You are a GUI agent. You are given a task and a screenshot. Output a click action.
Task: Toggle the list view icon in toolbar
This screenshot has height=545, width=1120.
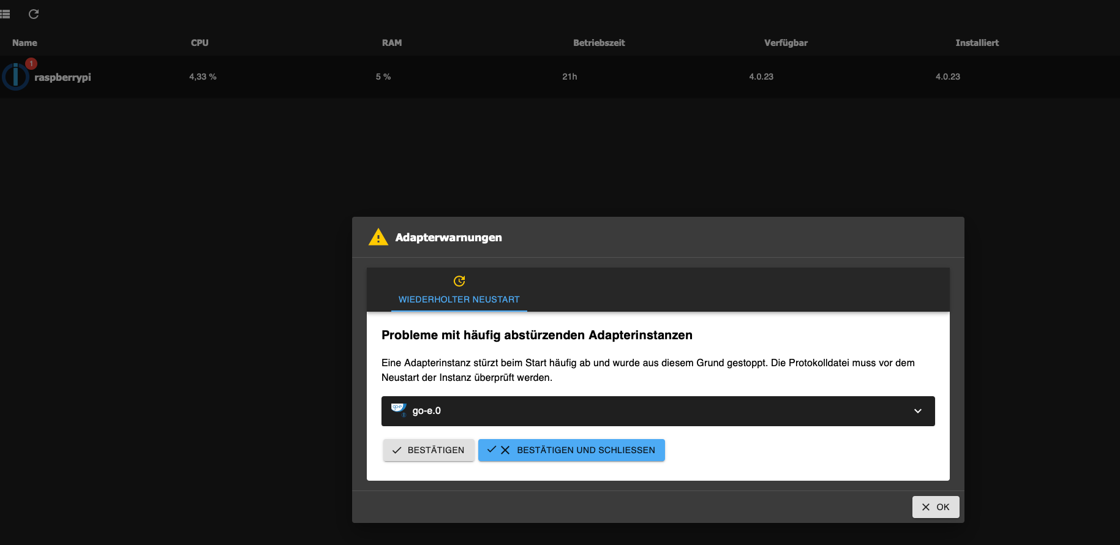click(5, 14)
